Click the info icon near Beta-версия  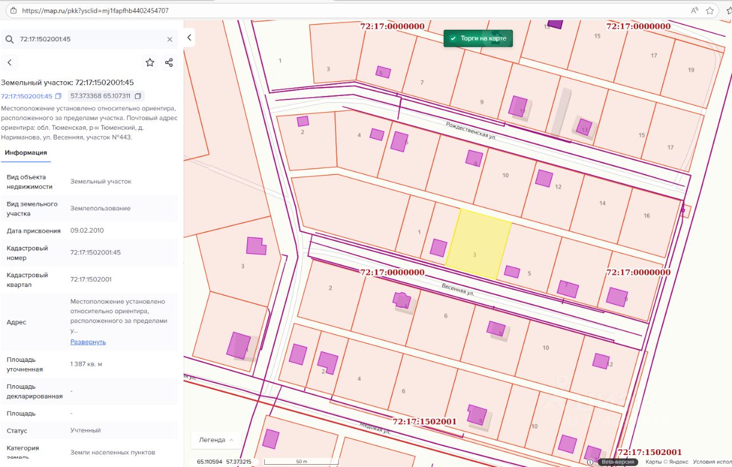pos(590,462)
